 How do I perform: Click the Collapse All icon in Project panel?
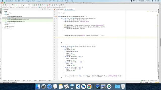(47, 9)
